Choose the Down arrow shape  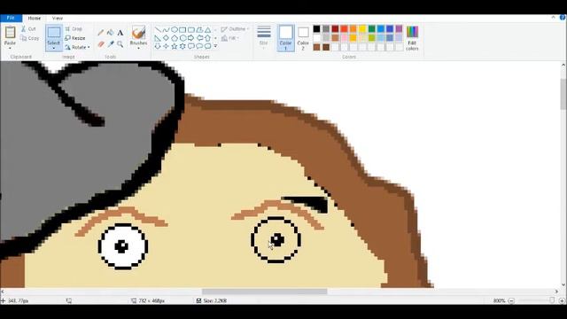click(158, 46)
